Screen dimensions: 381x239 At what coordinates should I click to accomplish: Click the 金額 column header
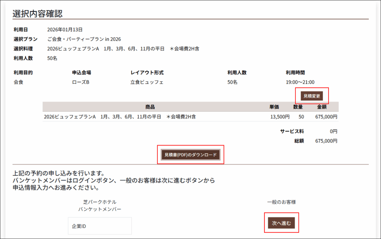[x=321, y=107]
